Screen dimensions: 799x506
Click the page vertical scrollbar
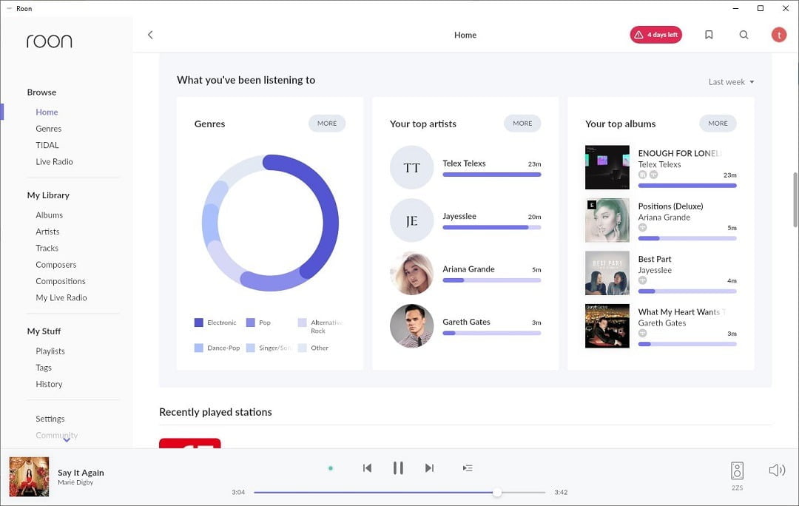pyautogui.click(x=795, y=200)
